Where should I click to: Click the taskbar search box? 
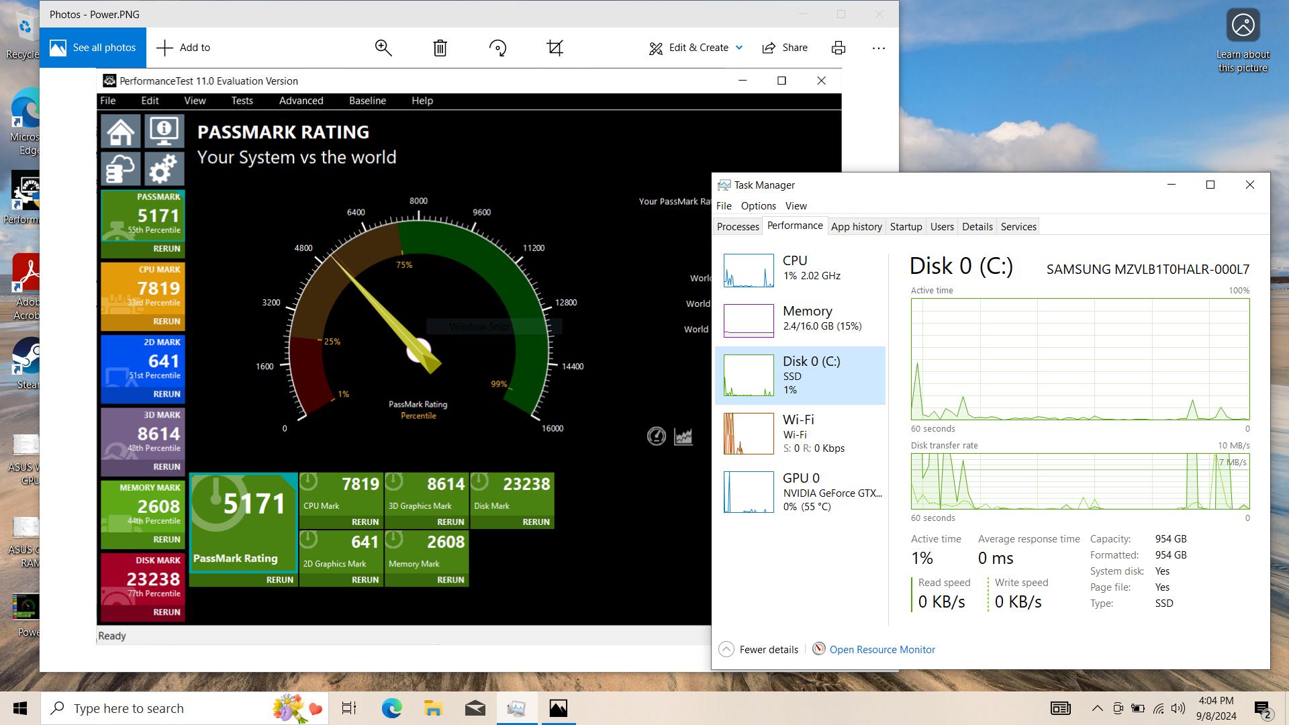click(185, 708)
